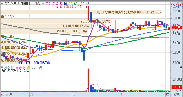
Task: Click the 2,000 price axis label
Action: coord(176,63)
